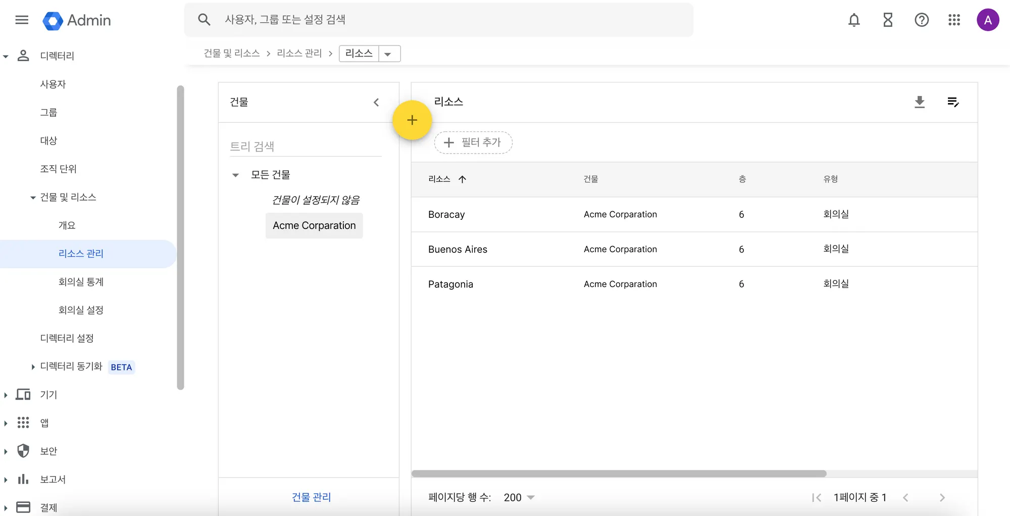Collapse the 모든 건물 tree node
This screenshot has width=1010, height=516.
coord(235,175)
